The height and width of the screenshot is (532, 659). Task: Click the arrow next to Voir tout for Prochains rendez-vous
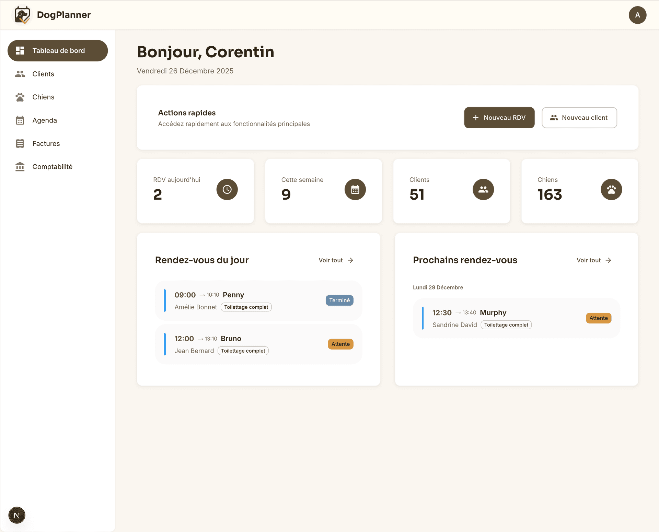tap(608, 260)
